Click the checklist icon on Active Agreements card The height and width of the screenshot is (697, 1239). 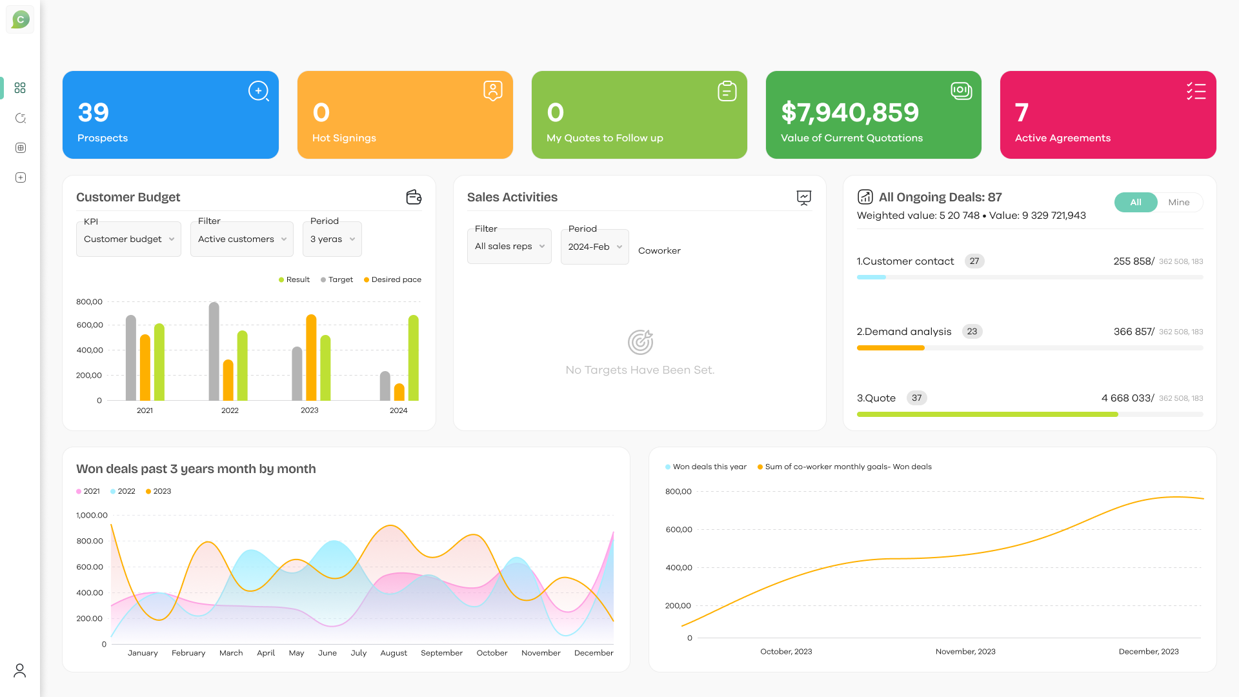(1196, 91)
